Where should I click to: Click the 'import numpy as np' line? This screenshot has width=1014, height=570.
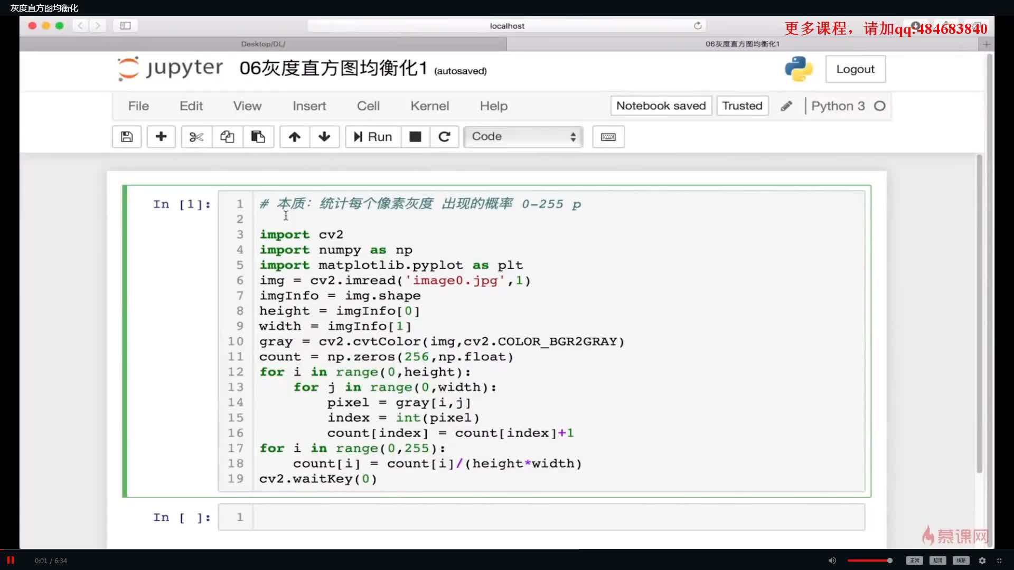coord(336,250)
